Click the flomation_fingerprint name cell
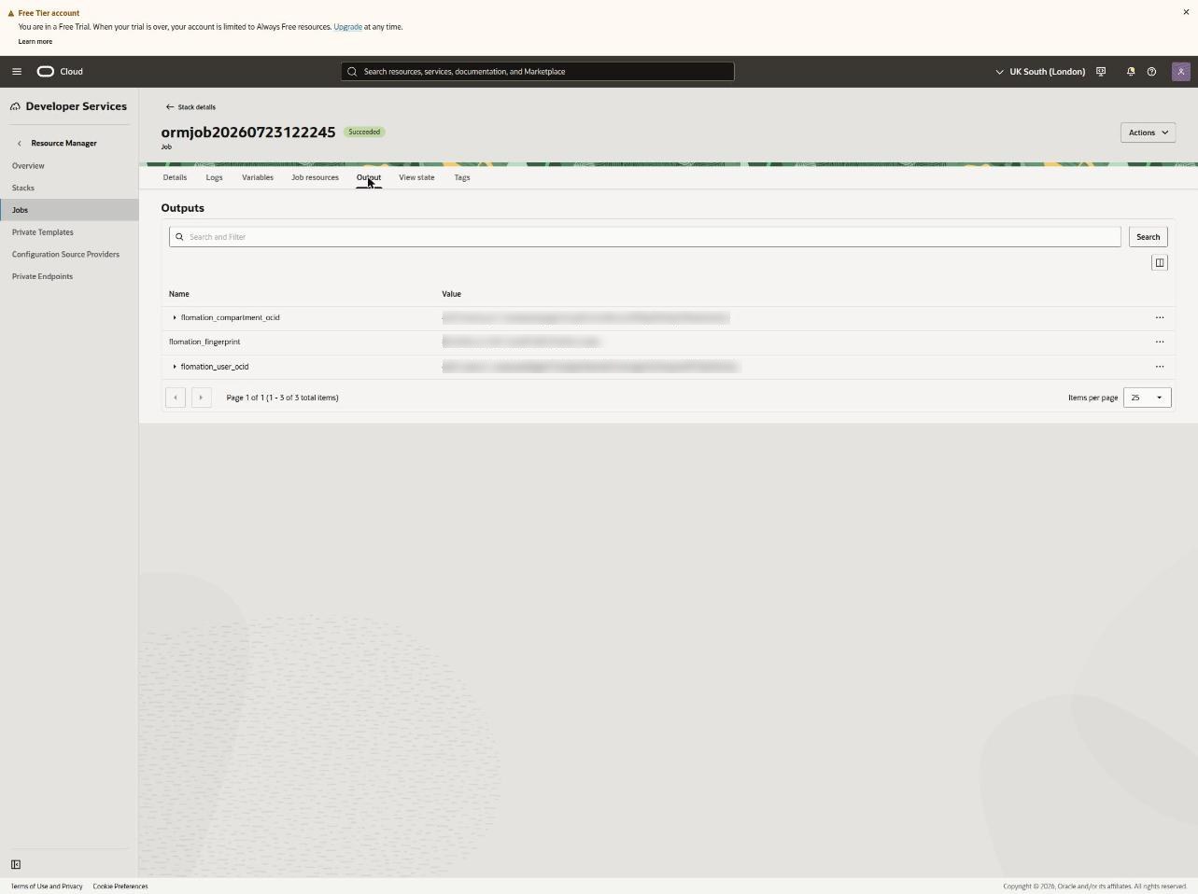The image size is (1198, 894). click(x=204, y=342)
